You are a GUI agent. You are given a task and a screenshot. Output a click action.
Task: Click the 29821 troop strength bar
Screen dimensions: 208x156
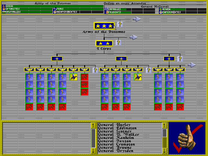coord(53,6)
